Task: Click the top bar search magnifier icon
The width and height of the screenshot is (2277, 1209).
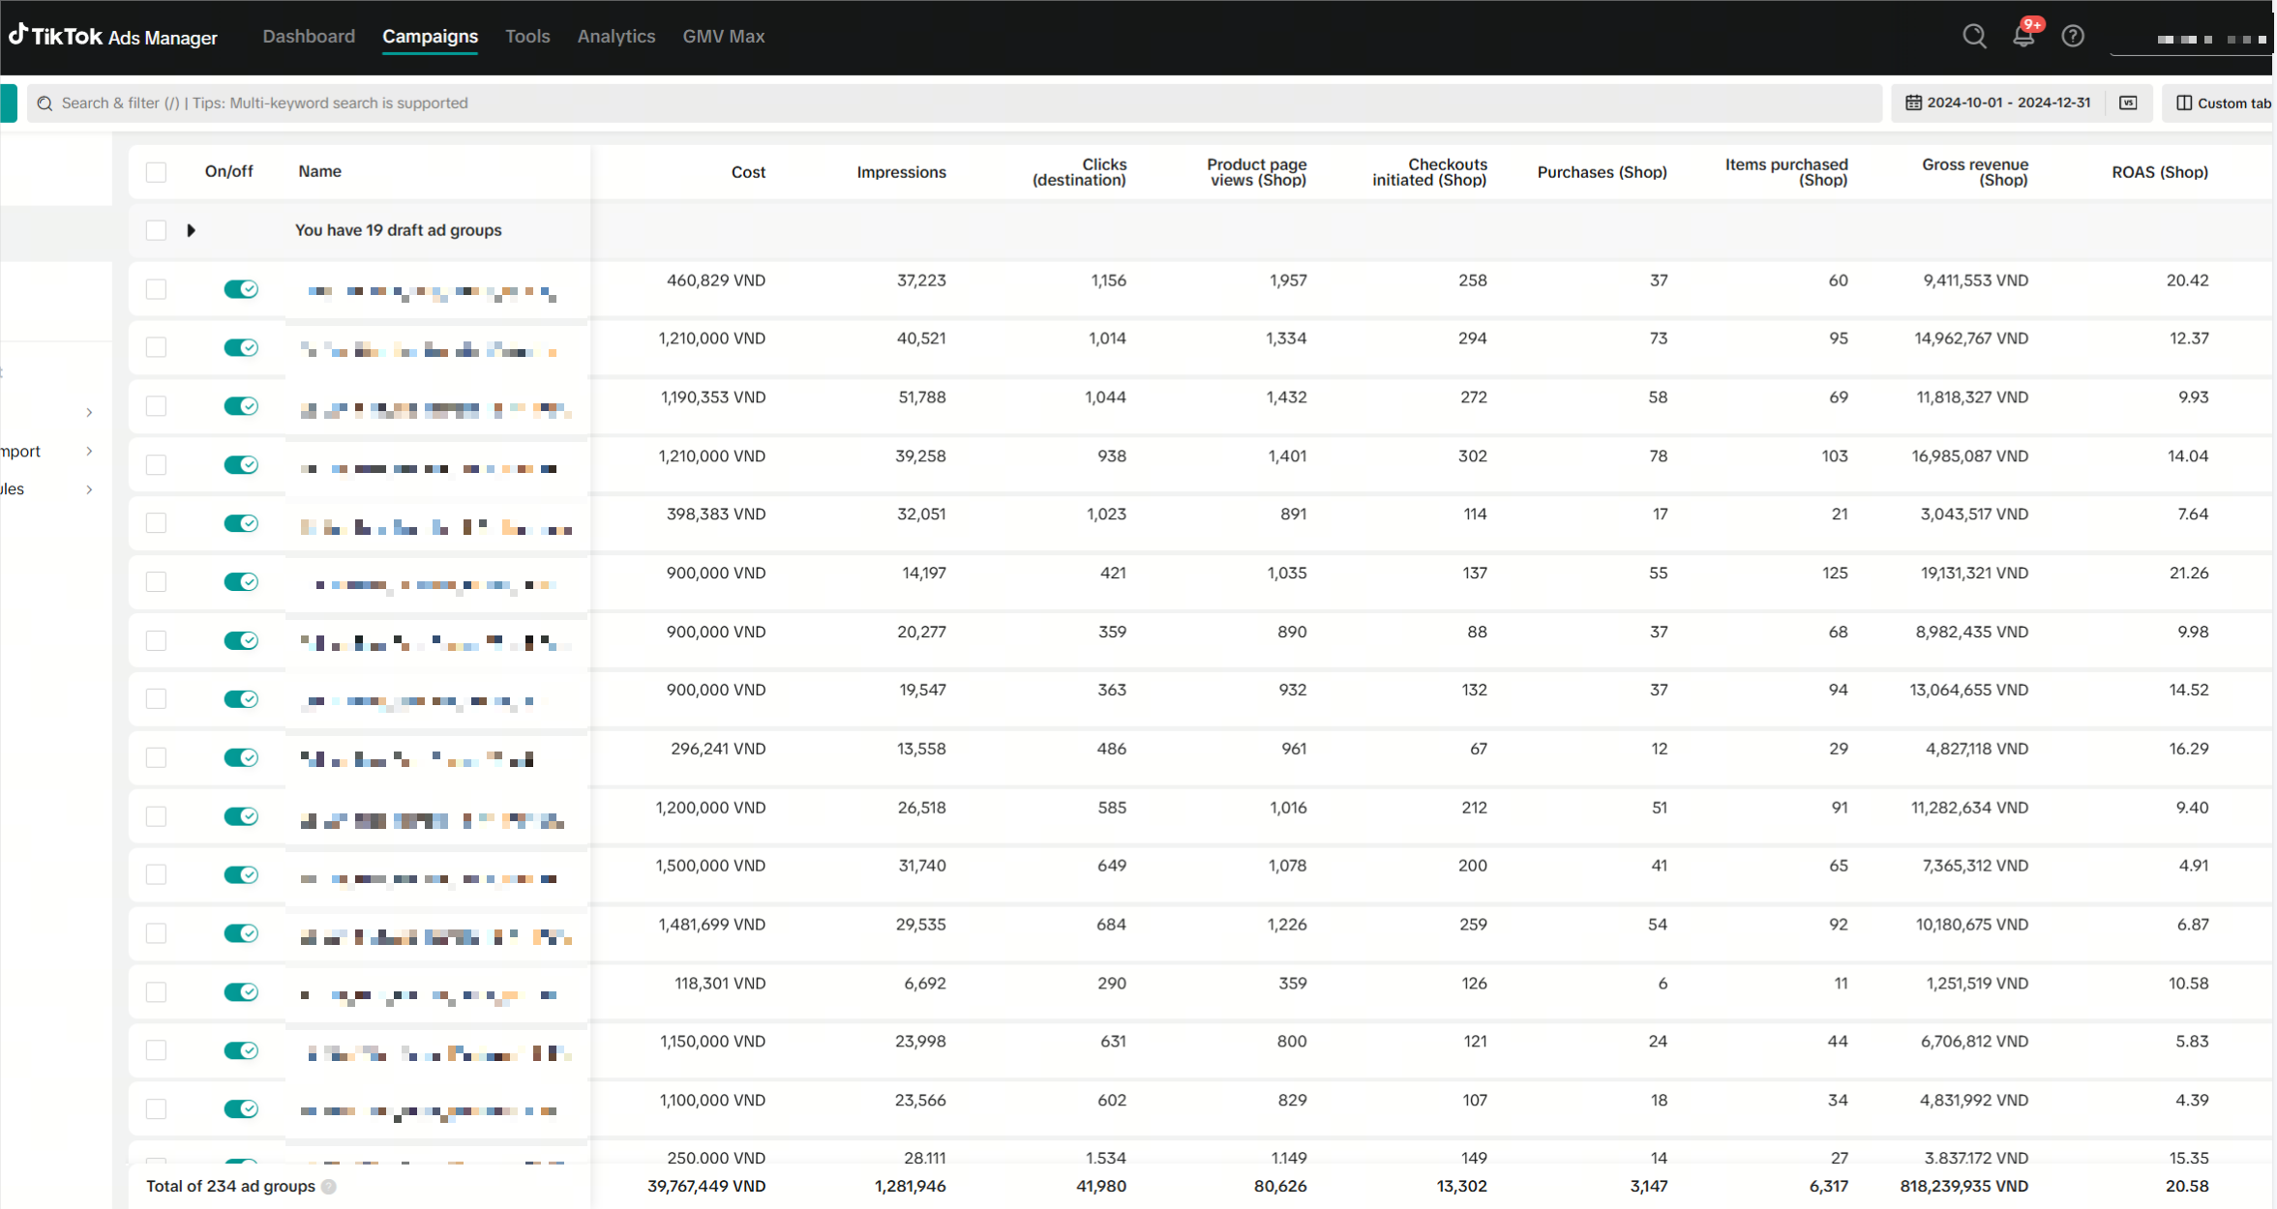Action: coord(1974,37)
